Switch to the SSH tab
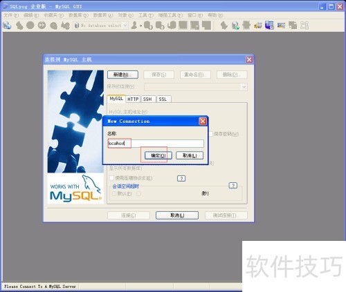This screenshot has width=346, height=292. click(147, 99)
